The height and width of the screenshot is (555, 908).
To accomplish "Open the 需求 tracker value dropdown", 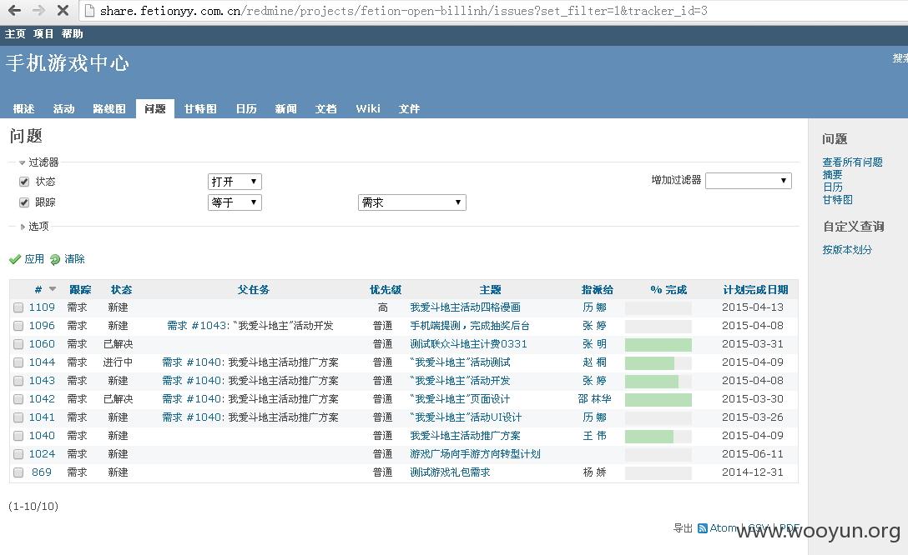I will (412, 202).
